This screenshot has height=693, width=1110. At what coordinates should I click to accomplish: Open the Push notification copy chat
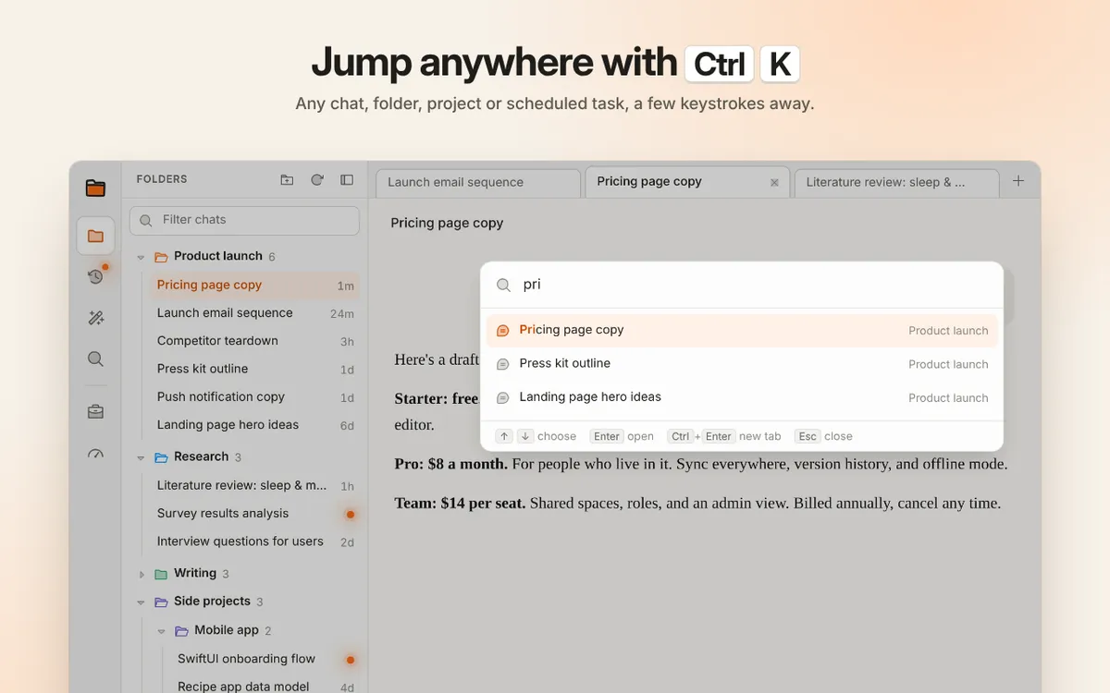click(254, 397)
